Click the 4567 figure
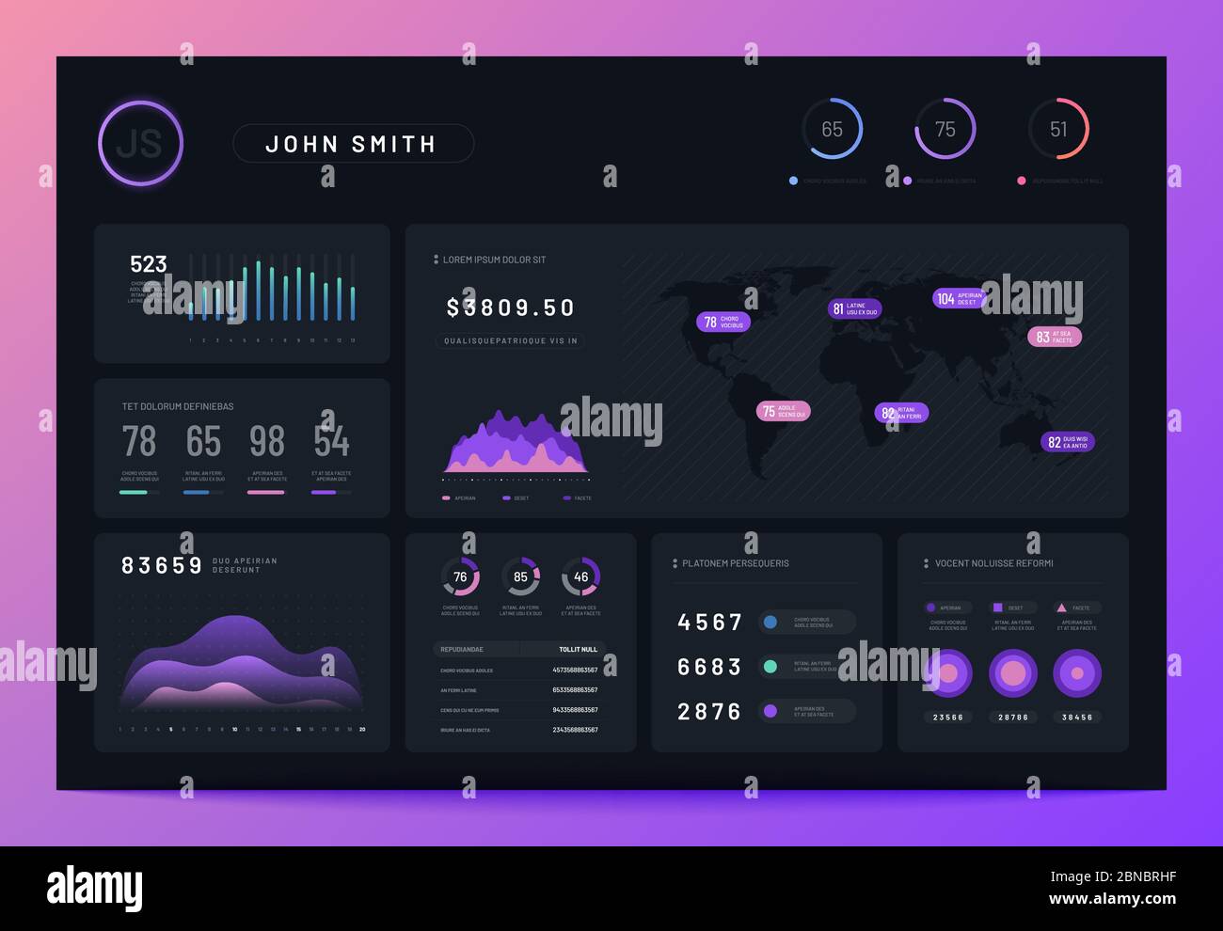1223x931 pixels. click(710, 622)
